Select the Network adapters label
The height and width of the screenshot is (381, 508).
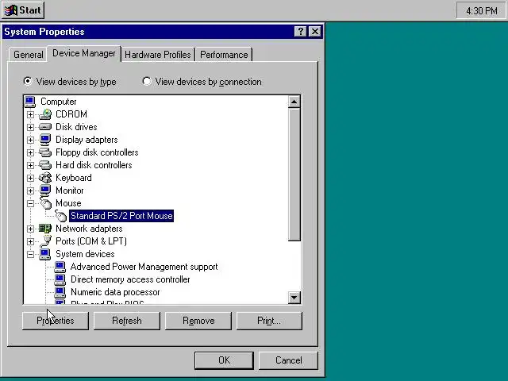click(x=89, y=229)
